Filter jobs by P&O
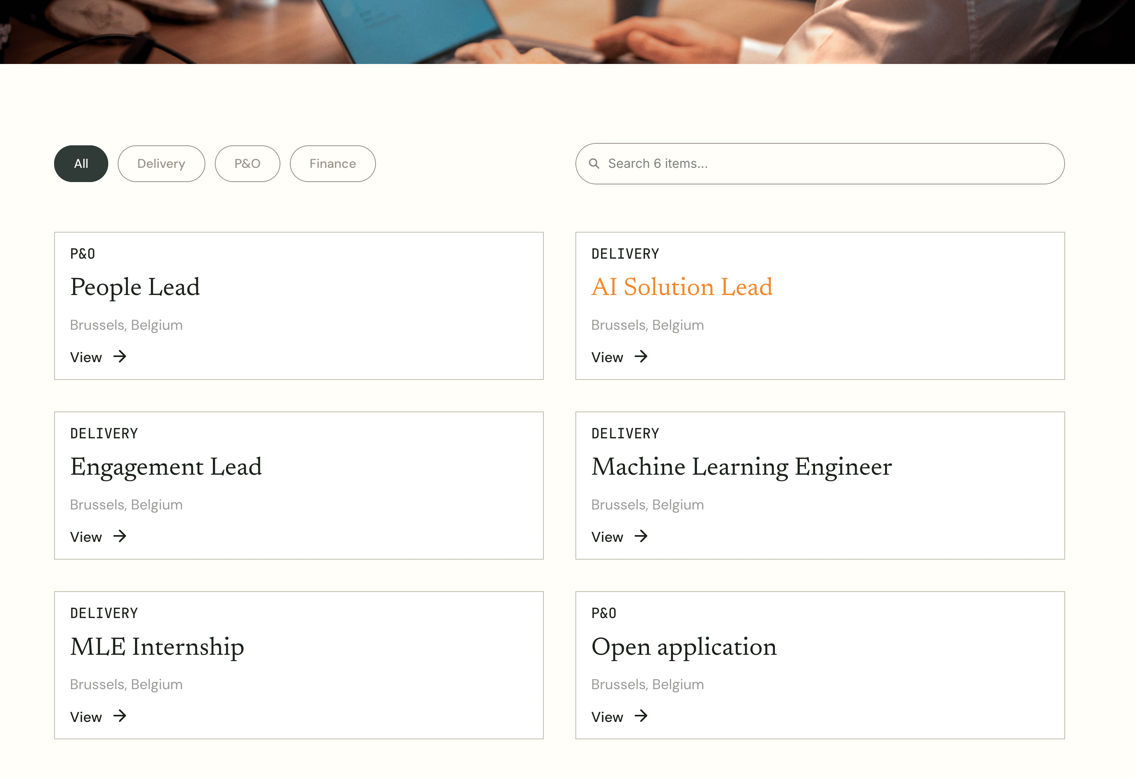This screenshot has height=778, width=1135. point(248,163)
